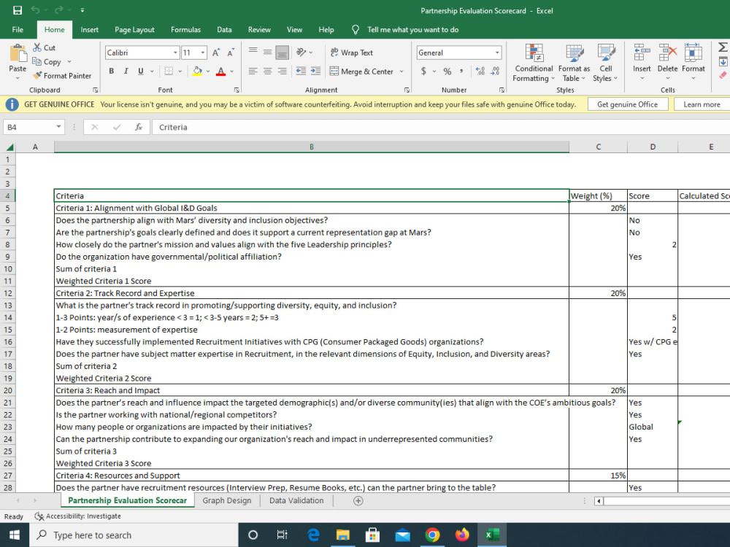
Task: Apply red Font Color swatch
Action: 220,71
